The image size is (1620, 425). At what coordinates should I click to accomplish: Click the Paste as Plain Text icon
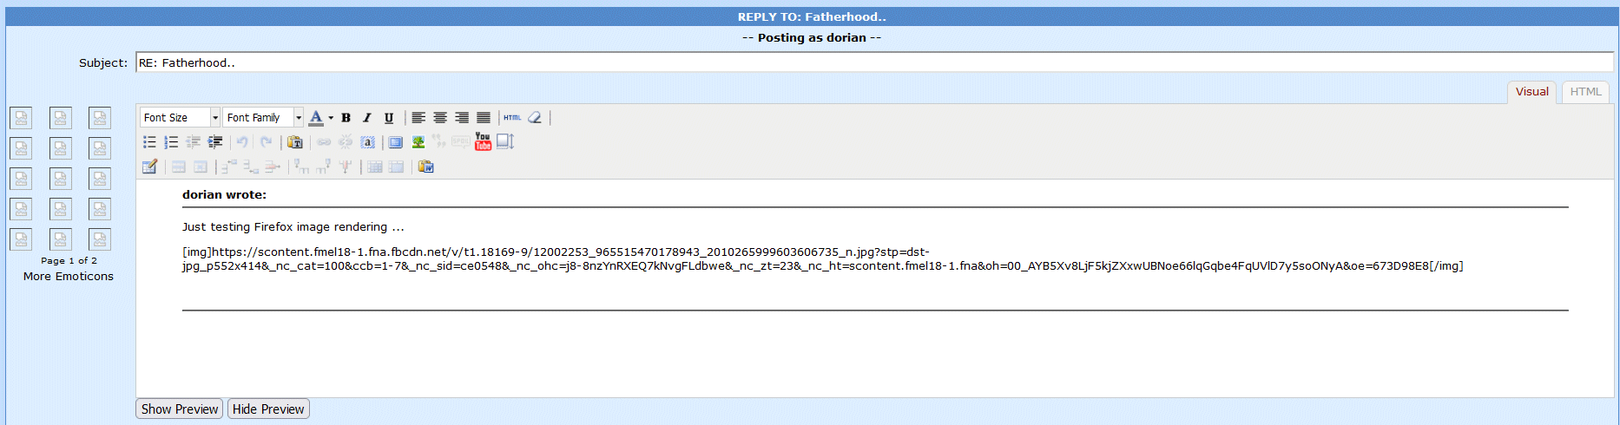pos(295,142)
